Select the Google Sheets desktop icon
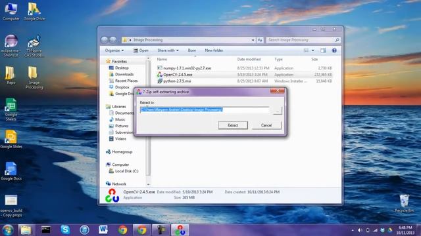421x236 pixels. click(x=11, y=109)
